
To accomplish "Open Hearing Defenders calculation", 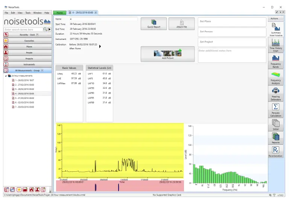I will 275,94.
